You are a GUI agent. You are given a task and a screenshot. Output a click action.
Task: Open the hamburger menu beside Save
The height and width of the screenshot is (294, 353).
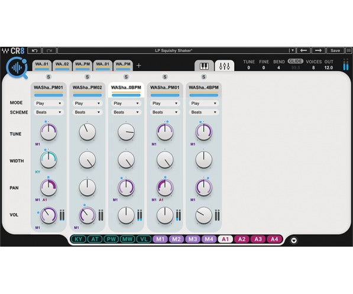349,50
